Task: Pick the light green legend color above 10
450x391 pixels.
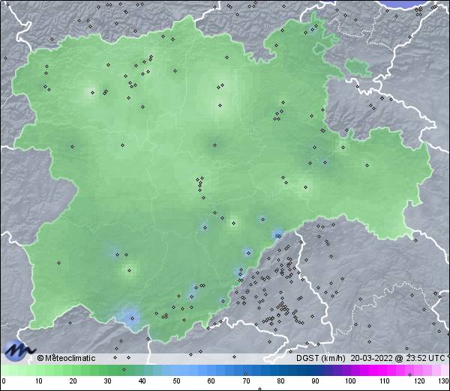Action: pyautogui.click(x=39, y=370)
